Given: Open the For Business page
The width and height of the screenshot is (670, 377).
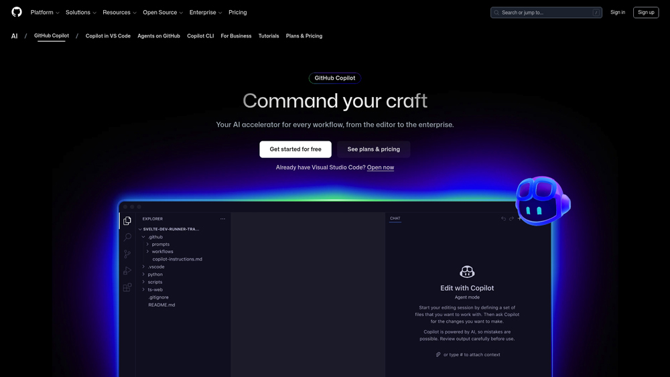Looking at the screenshot, I should (x=236, y=36).
